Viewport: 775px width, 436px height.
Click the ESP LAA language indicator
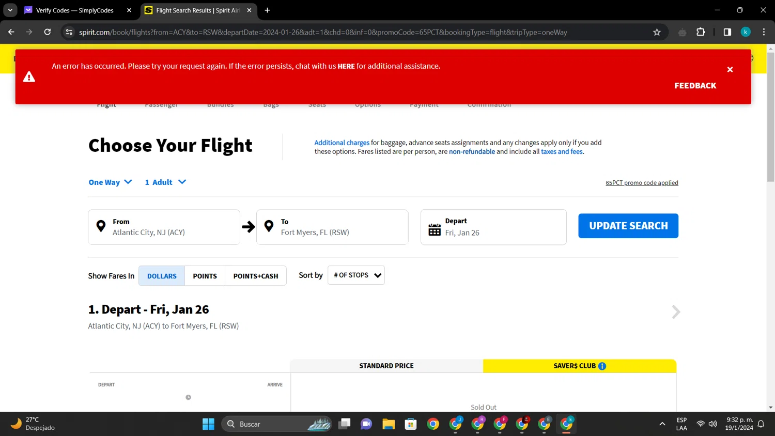(x=681, y=424)
